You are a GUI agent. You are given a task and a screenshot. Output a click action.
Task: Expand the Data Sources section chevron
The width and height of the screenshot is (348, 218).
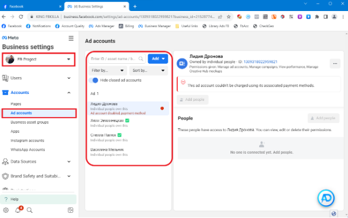69,162
